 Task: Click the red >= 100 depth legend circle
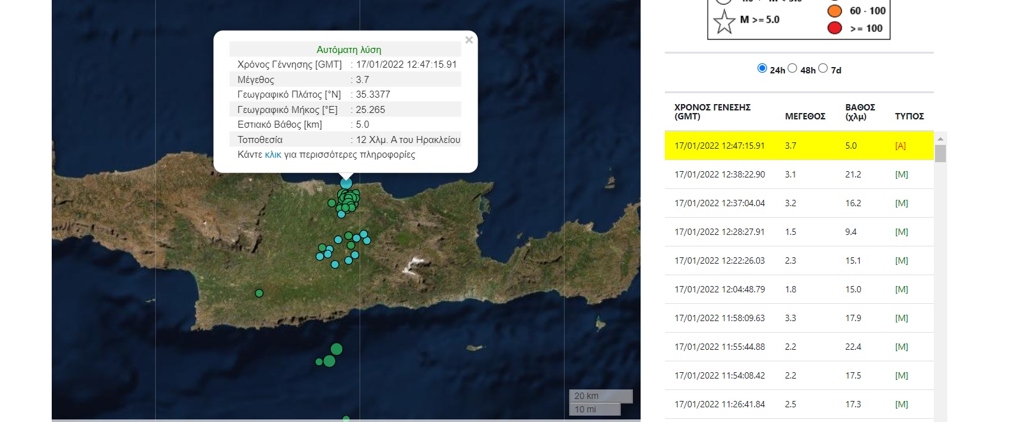[x=835, y=27]
